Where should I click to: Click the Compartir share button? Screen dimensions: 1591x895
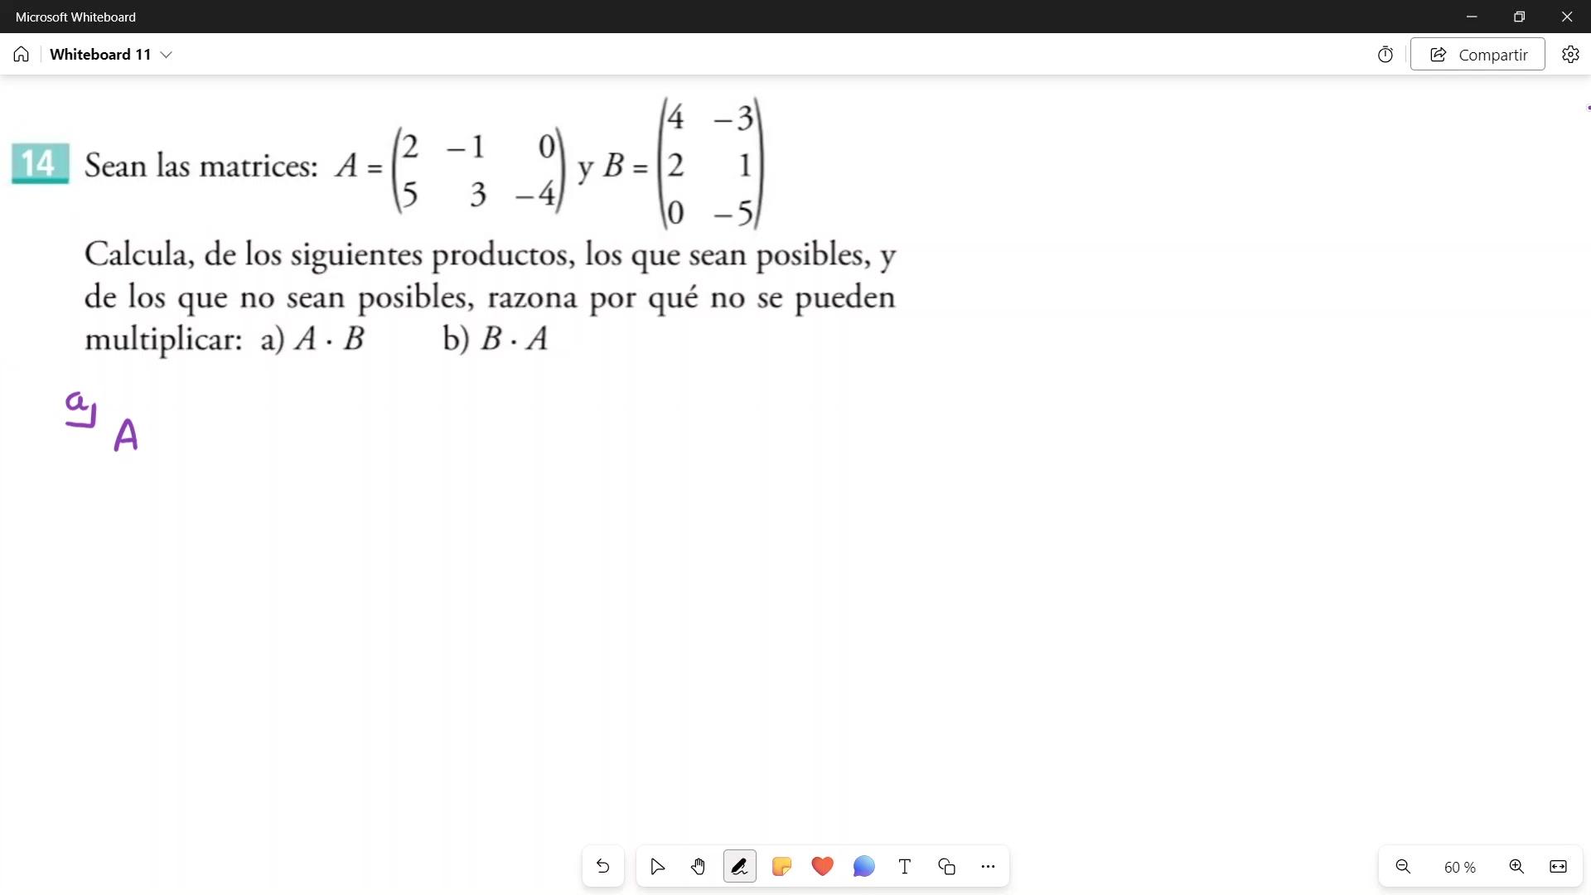[1477, 55]
